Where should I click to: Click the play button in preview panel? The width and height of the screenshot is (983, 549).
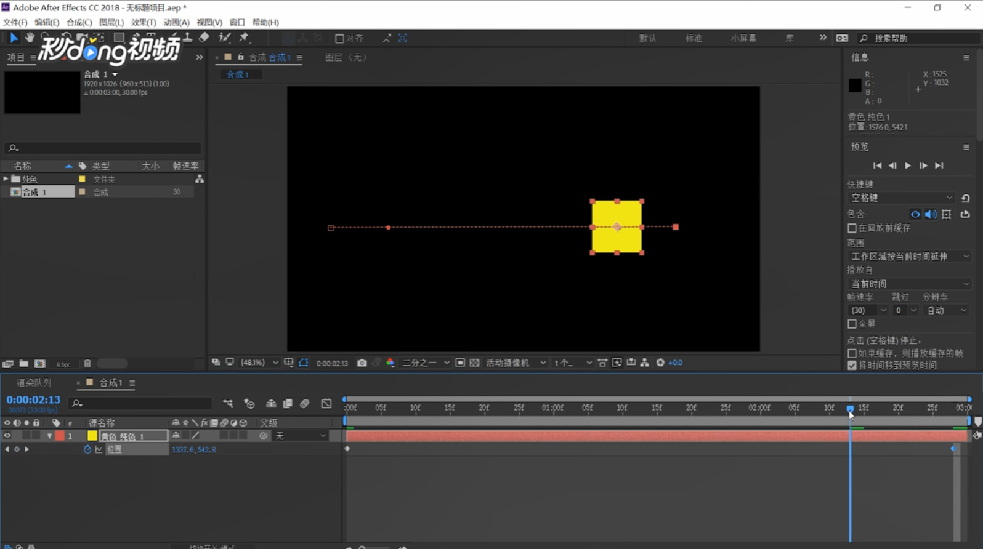pos(907,166)
